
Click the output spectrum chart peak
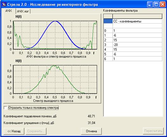[54, 65]
